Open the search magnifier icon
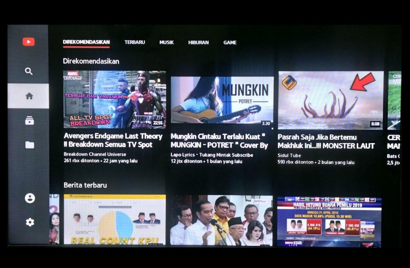The image size is (410, 268). (29, 71)
